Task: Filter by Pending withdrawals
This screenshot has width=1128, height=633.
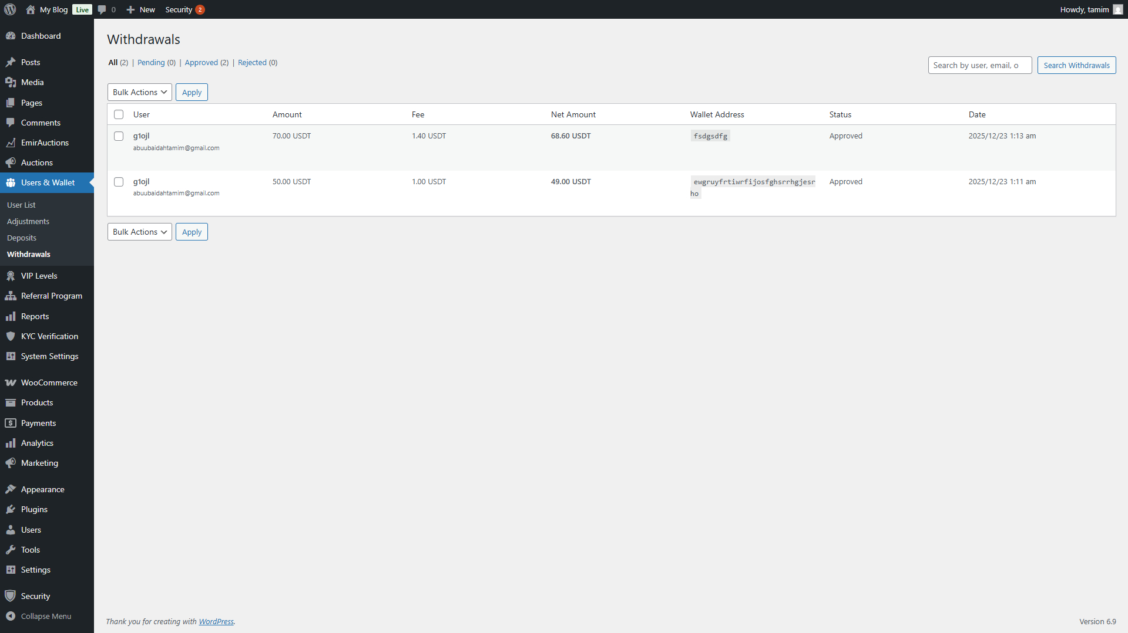Action: [x=151, y=63]
